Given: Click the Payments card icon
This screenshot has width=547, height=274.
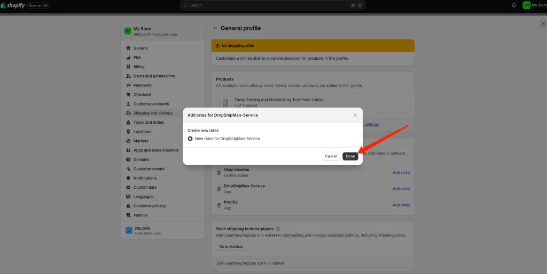Looking at the screenshot, I should 128,85.
